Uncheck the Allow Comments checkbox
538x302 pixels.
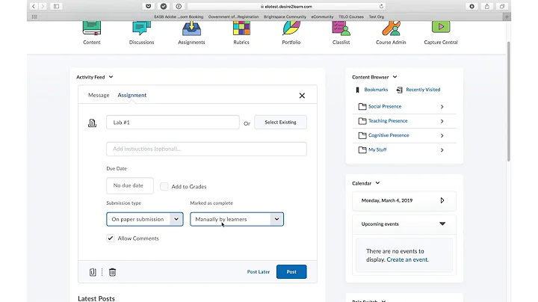110,238
